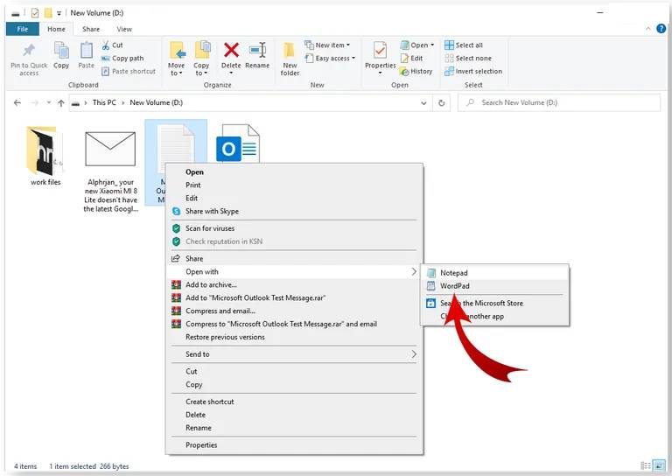The image size is (672, 476).
Task: Open address bar history dropdown chevron
Action: pos(423,103)
